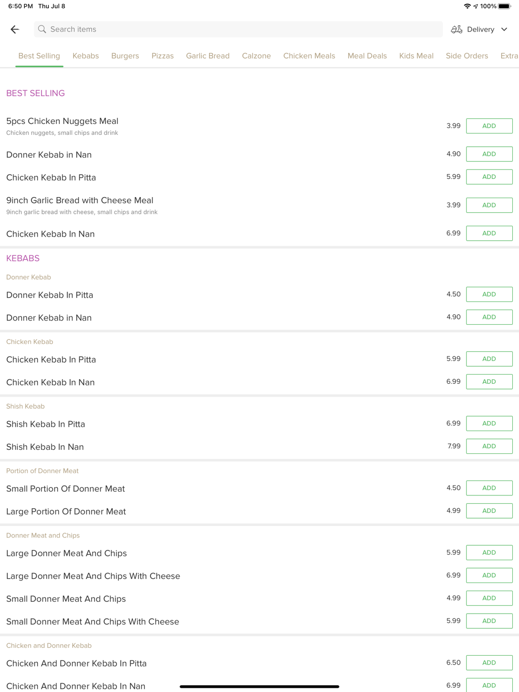The image size is (519, 692).
Task: Open the Pizzas tab
Action: pos(162,56)
